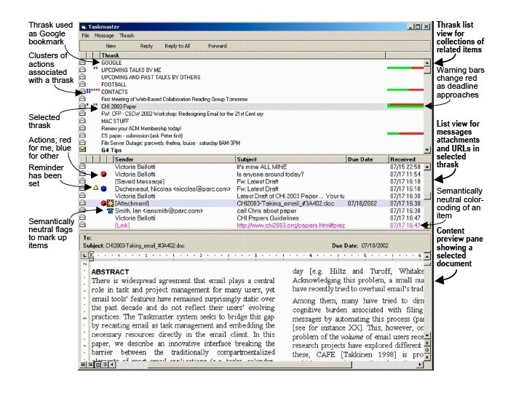Screen dimensions: 524x393
Task: Click envelope icon beside MAC STUFF thrask
Action: pos(82,121)
